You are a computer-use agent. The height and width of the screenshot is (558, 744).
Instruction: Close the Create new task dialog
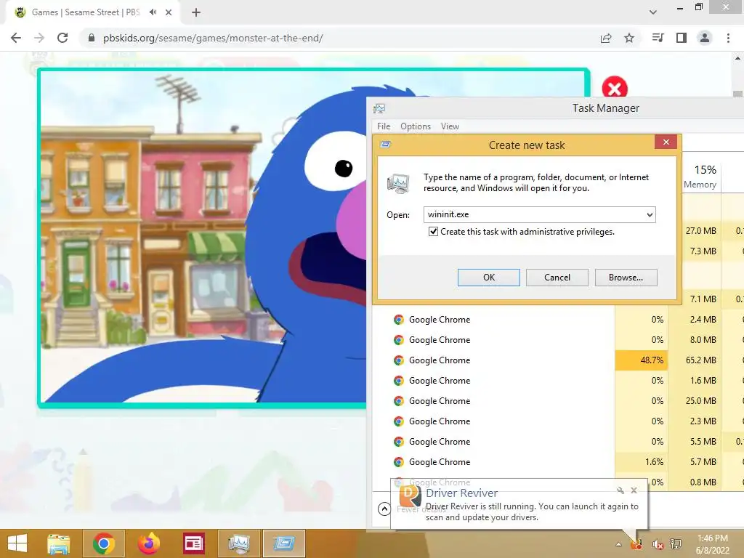[x=666, y=142]
